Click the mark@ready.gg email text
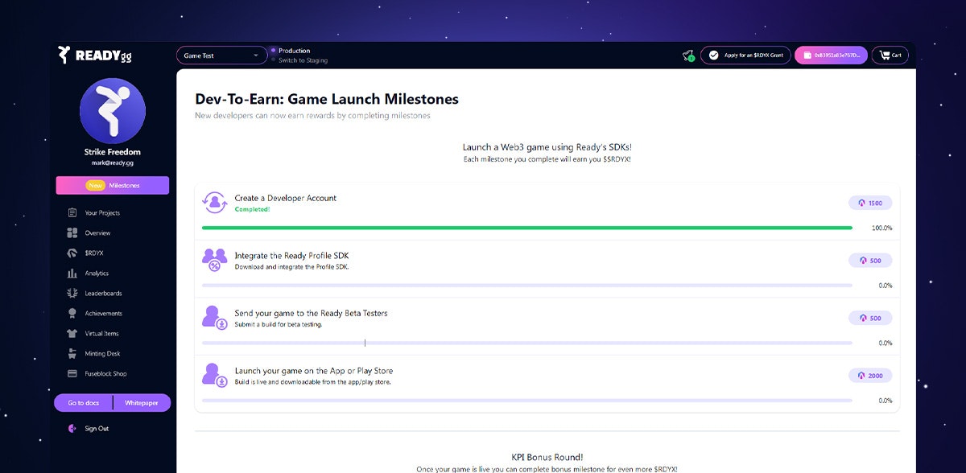 point(113,162)
